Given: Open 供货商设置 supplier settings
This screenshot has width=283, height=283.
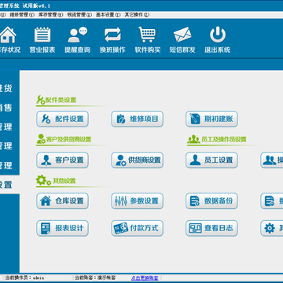Looking at the screenshot, I should click(138, 160).
